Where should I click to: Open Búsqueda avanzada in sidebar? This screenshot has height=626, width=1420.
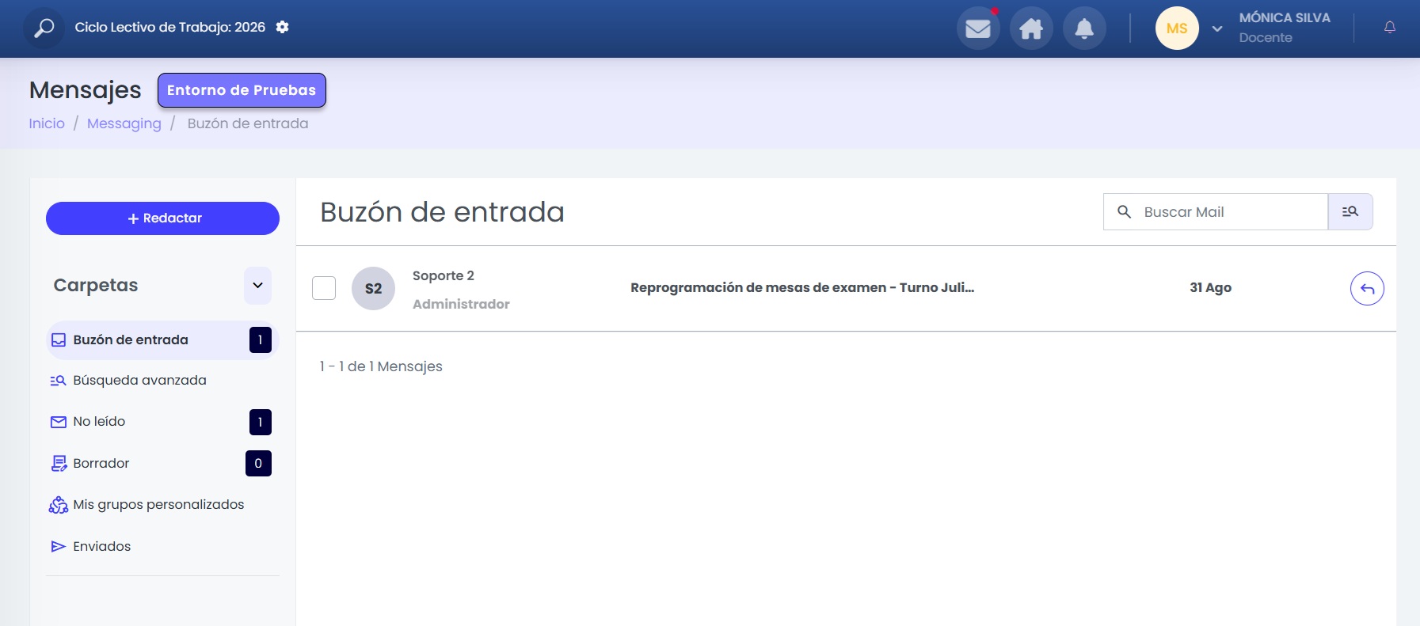pyautogui.click(x=139, y=381)
